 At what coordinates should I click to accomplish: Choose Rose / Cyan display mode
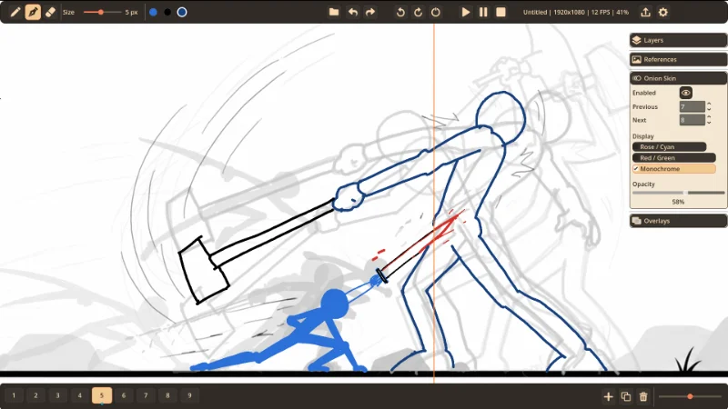[669, 147]
